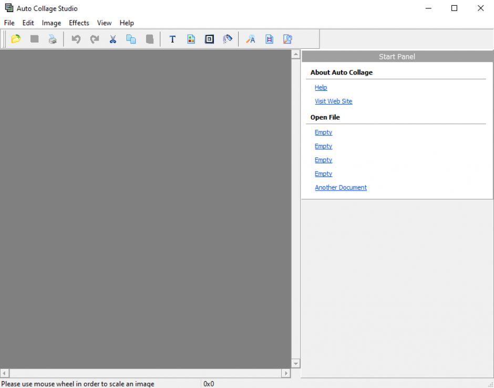Image resolution: width=494 pixels, height=388 pixels.
Task: Click the horizontal scrollbar right arrow
Action: tap(286, 373)
